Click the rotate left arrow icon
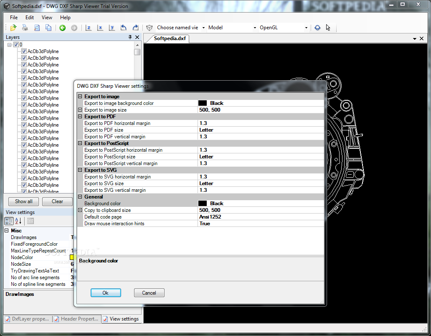 (x=124, y=28)
